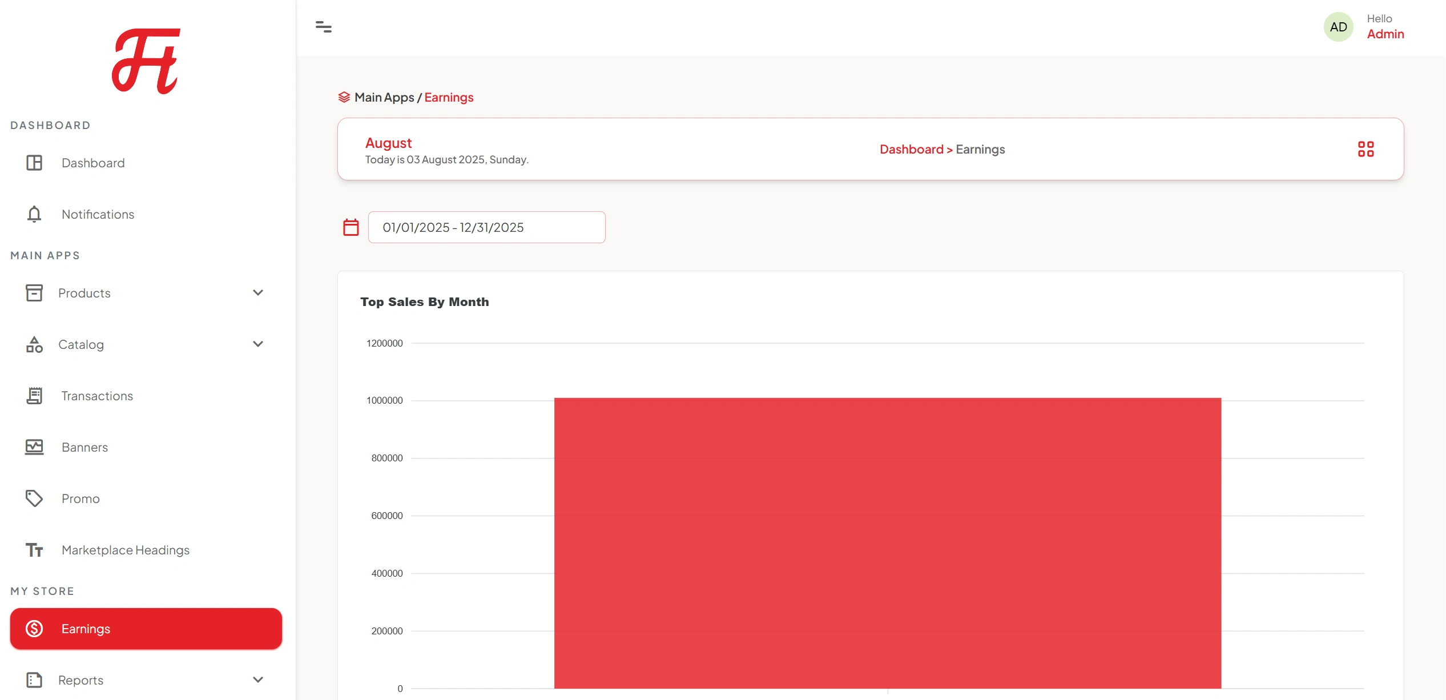This screenshot has height=700, width=1446.
Task: Open the calendar icon beside the date range
Action: 351,226
